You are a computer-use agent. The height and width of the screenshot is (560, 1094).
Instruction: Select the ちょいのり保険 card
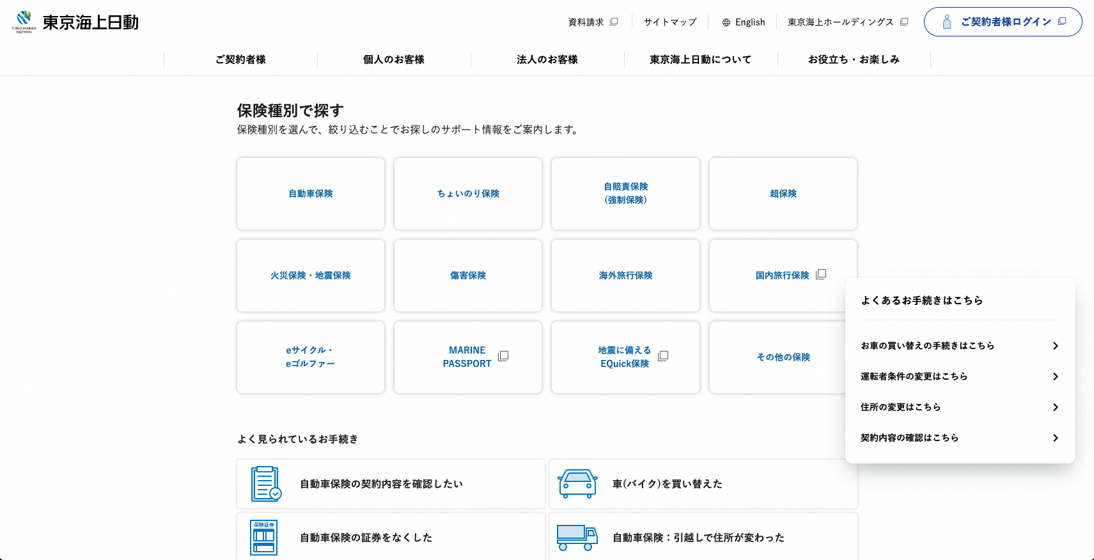[468, 194]
